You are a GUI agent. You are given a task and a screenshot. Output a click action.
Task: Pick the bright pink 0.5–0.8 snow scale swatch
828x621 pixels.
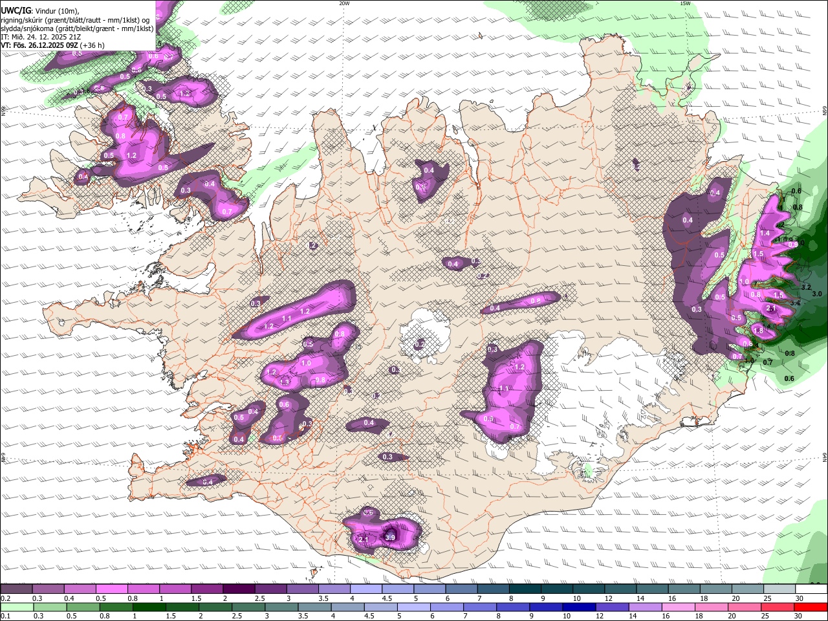tap(113, 589)
